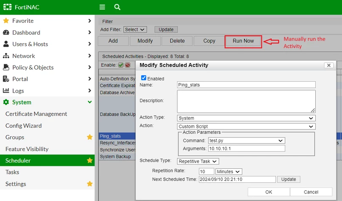This screenshot has width=342, height=201.
Task: Click the Run Now button
Action: pos(243,41)
